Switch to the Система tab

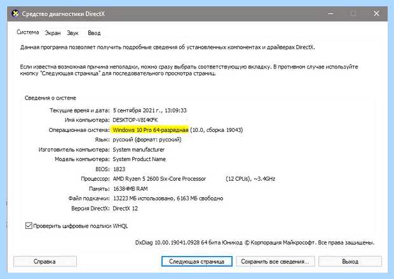[x=28, y=32]
